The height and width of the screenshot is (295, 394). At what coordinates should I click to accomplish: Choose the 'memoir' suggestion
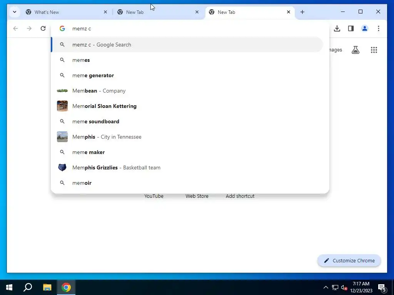[187, 183]
